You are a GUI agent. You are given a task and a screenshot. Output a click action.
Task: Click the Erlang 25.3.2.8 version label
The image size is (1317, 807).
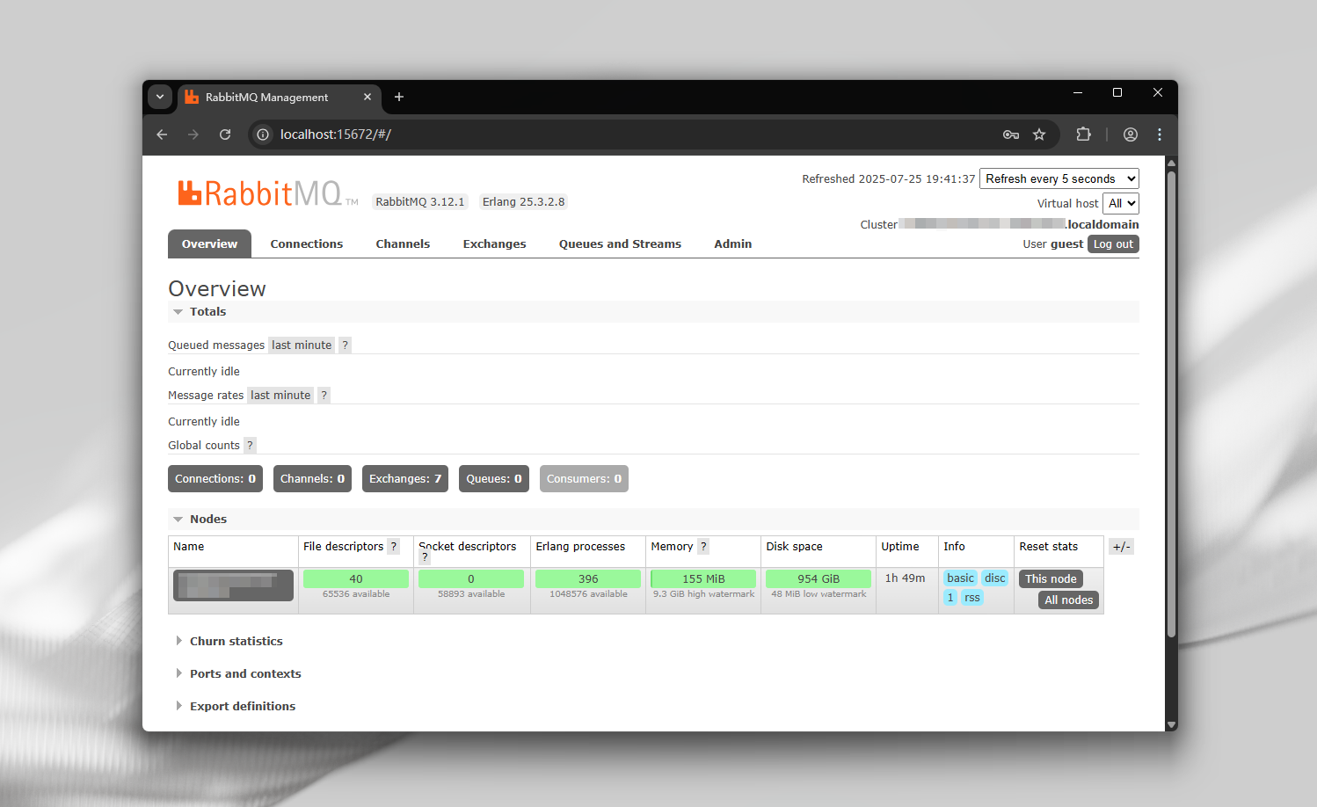pos(523,202)
